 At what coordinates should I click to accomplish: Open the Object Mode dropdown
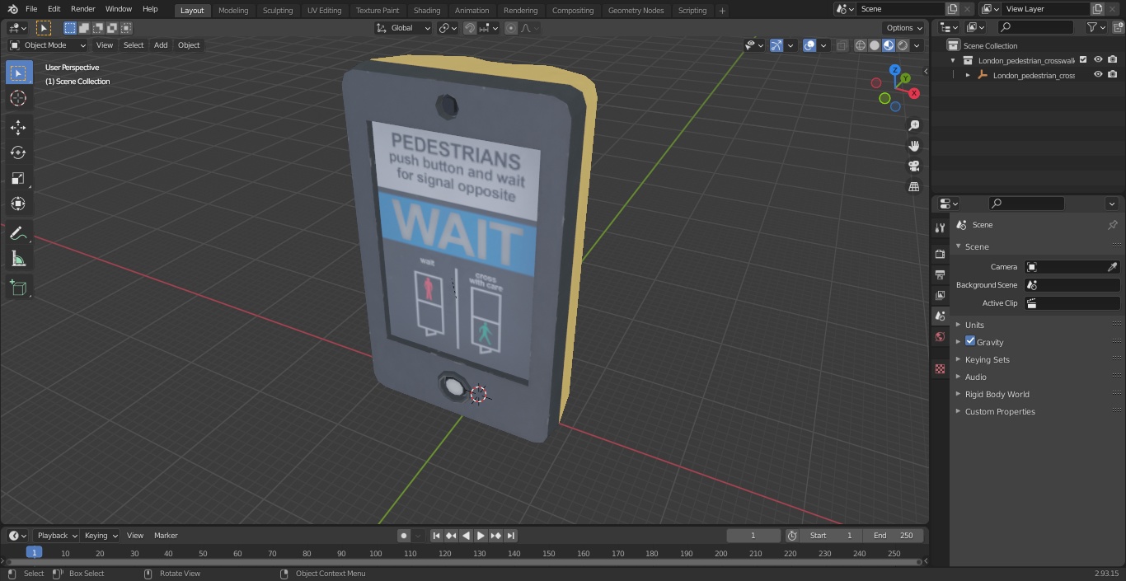(48, 45)
